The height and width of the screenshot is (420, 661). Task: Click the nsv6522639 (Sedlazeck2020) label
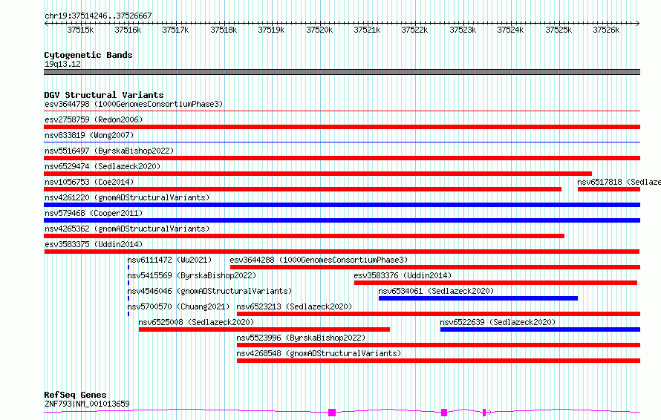[x=498, y=322]
